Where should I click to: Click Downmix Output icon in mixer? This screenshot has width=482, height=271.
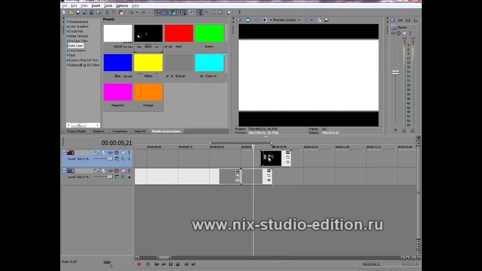coord(400,20)
